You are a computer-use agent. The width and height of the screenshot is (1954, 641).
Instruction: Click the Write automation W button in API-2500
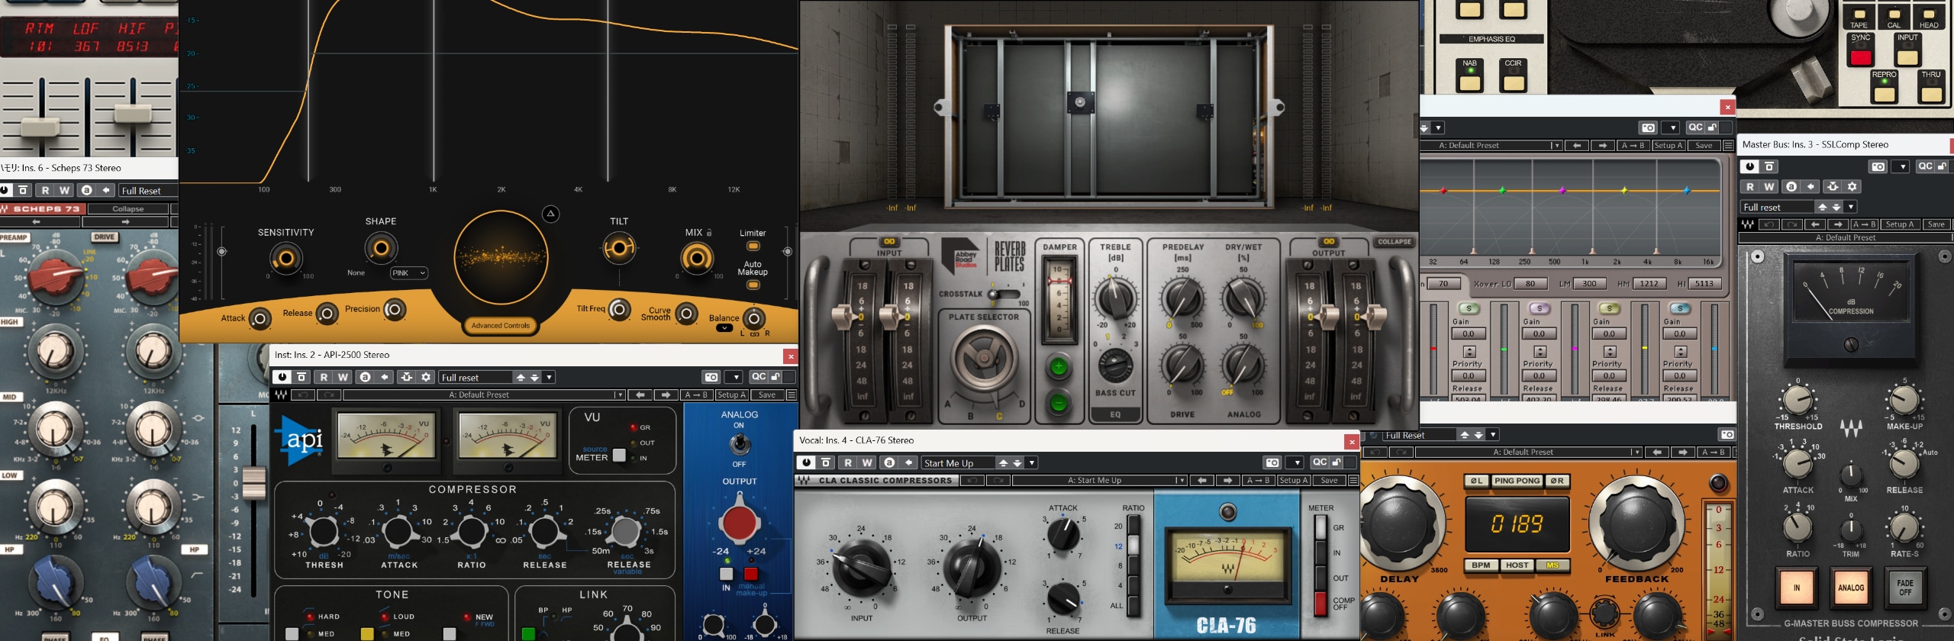343,377
